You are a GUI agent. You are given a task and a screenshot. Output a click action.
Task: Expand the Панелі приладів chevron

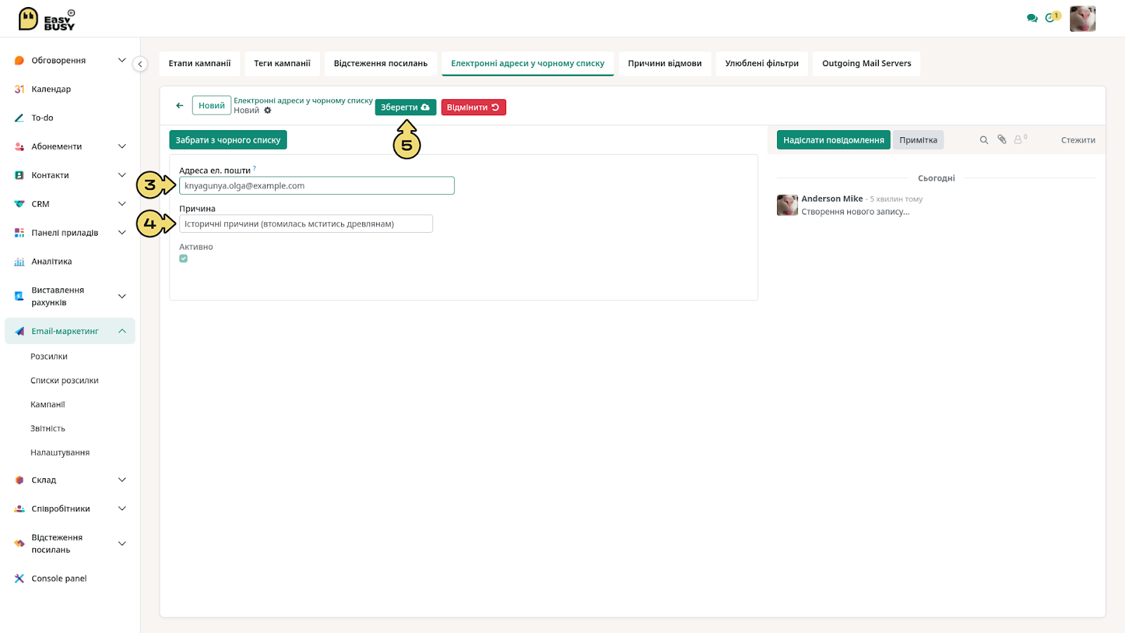pos(122,233)
